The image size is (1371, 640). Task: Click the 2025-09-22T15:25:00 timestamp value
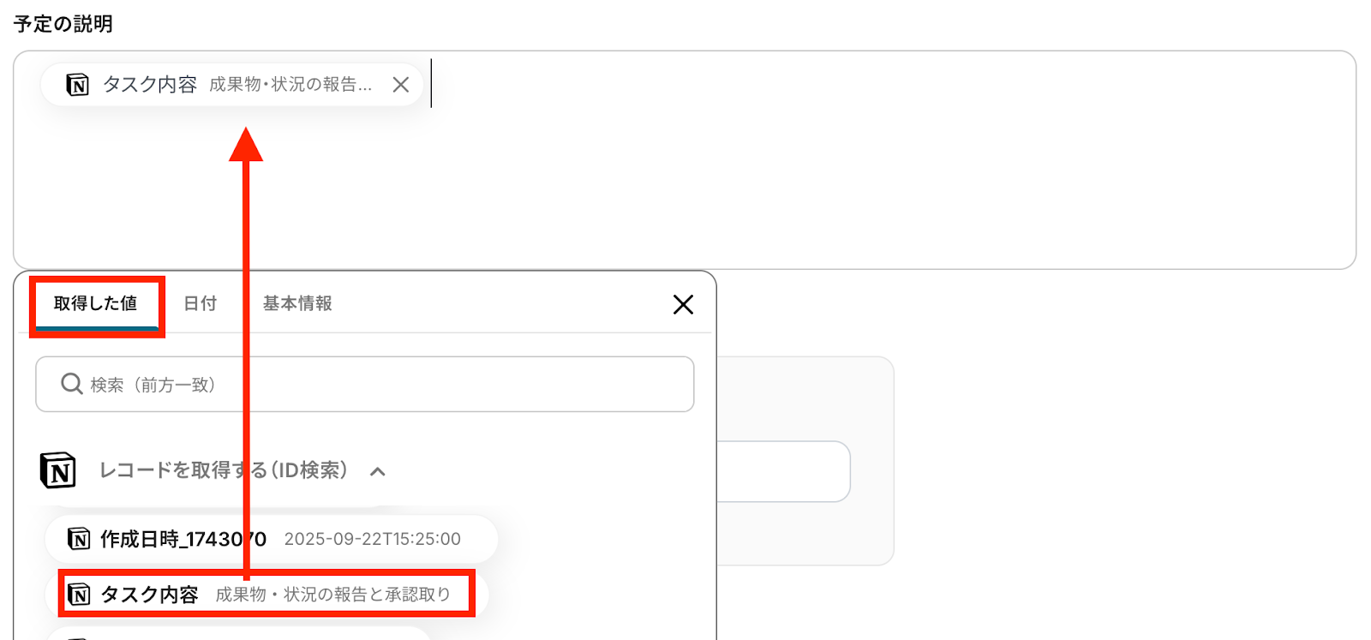(373, 539)
